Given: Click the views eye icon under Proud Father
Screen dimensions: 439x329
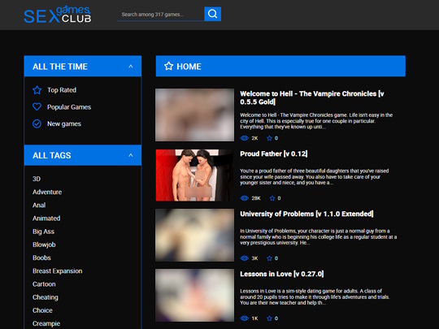Looking at the screenshot, I should pyautogui.click(x=245, y=198).
